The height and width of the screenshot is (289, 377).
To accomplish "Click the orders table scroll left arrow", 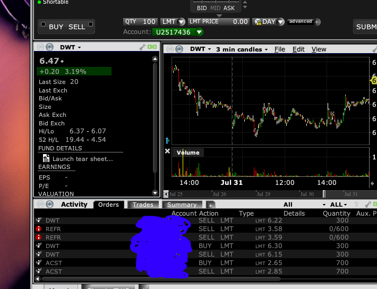I will (x=38, y=279).
